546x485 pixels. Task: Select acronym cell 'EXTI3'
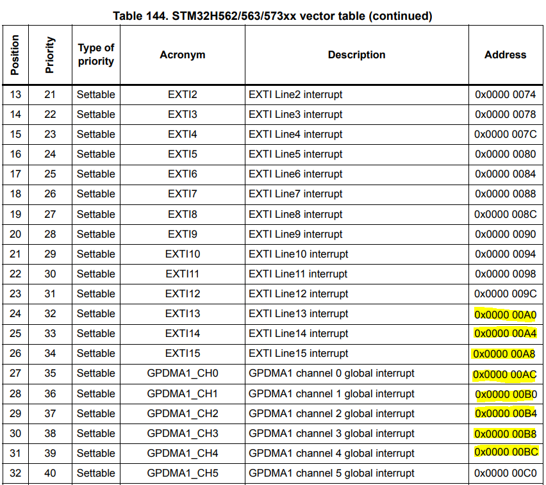pyautogui.click(x=183, y=114)
